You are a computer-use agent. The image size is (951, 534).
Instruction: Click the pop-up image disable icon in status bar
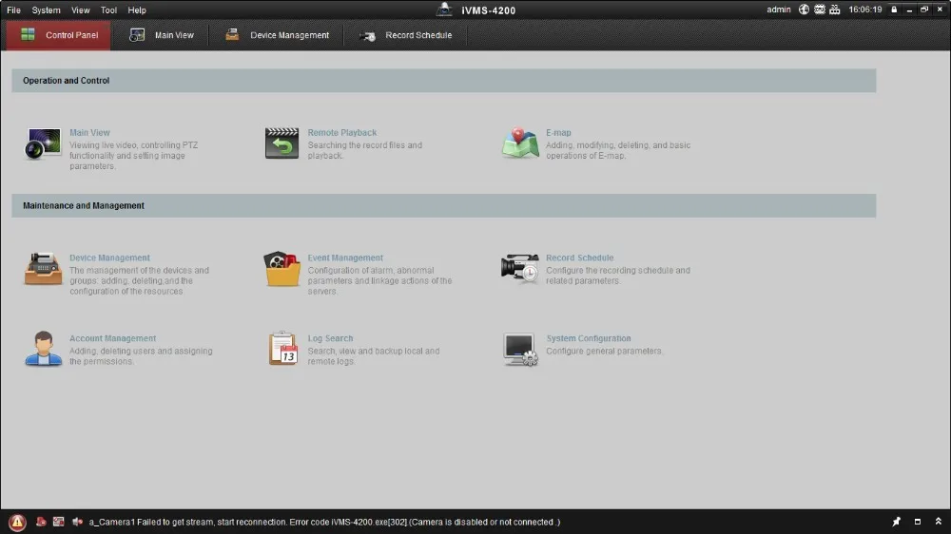(x=58, y=522)
